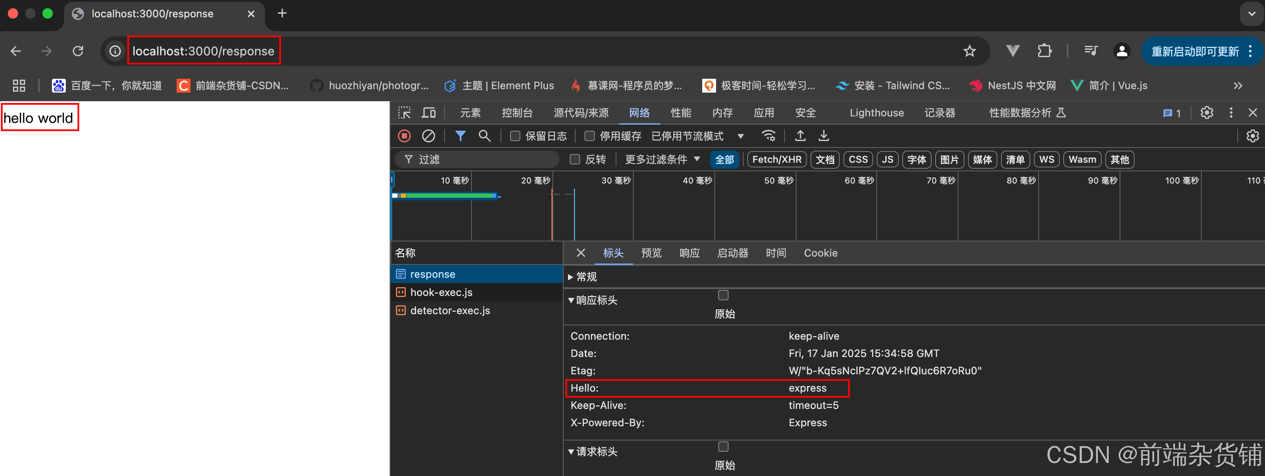Stop recording network log
Viewport: 1265px width, 476px height.
point(404,136)
